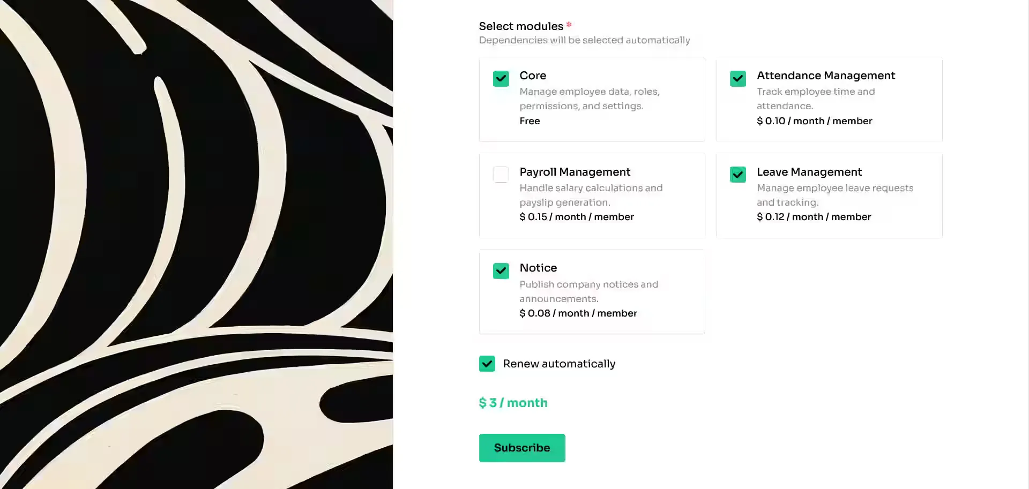Click the $3 / month price text
The height and width of the screenshot is (489, 1029).
coord(513,403)
